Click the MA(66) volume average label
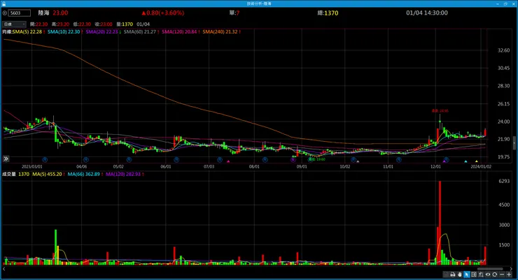 (x=83, y=175)
